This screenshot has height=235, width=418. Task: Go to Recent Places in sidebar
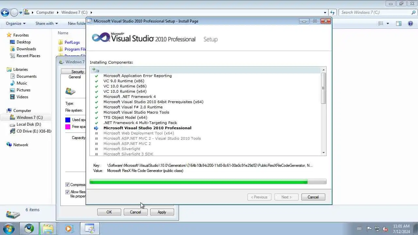coord(28,56)
